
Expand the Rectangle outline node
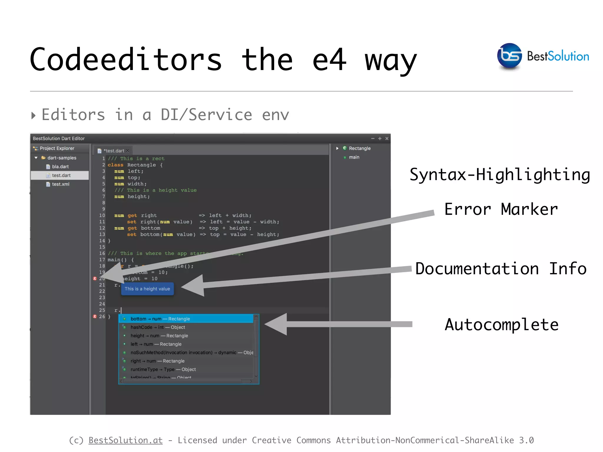pos(337,148)
